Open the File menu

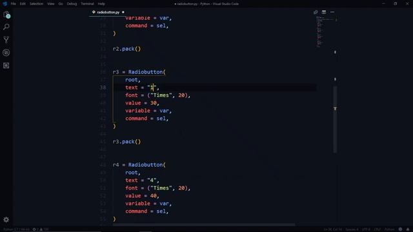[13, 4]
